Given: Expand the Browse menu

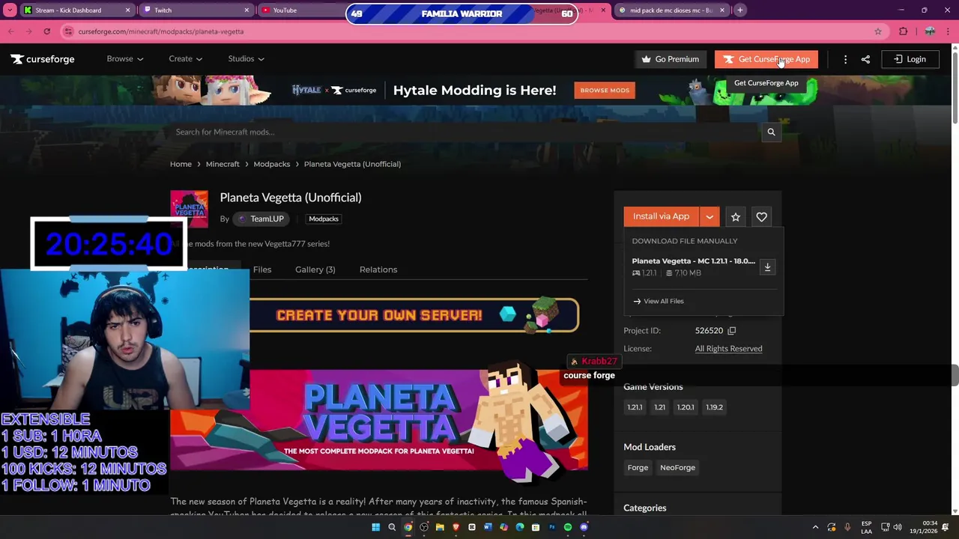Looking at the screenshot, I should click(x=124, y=58).
